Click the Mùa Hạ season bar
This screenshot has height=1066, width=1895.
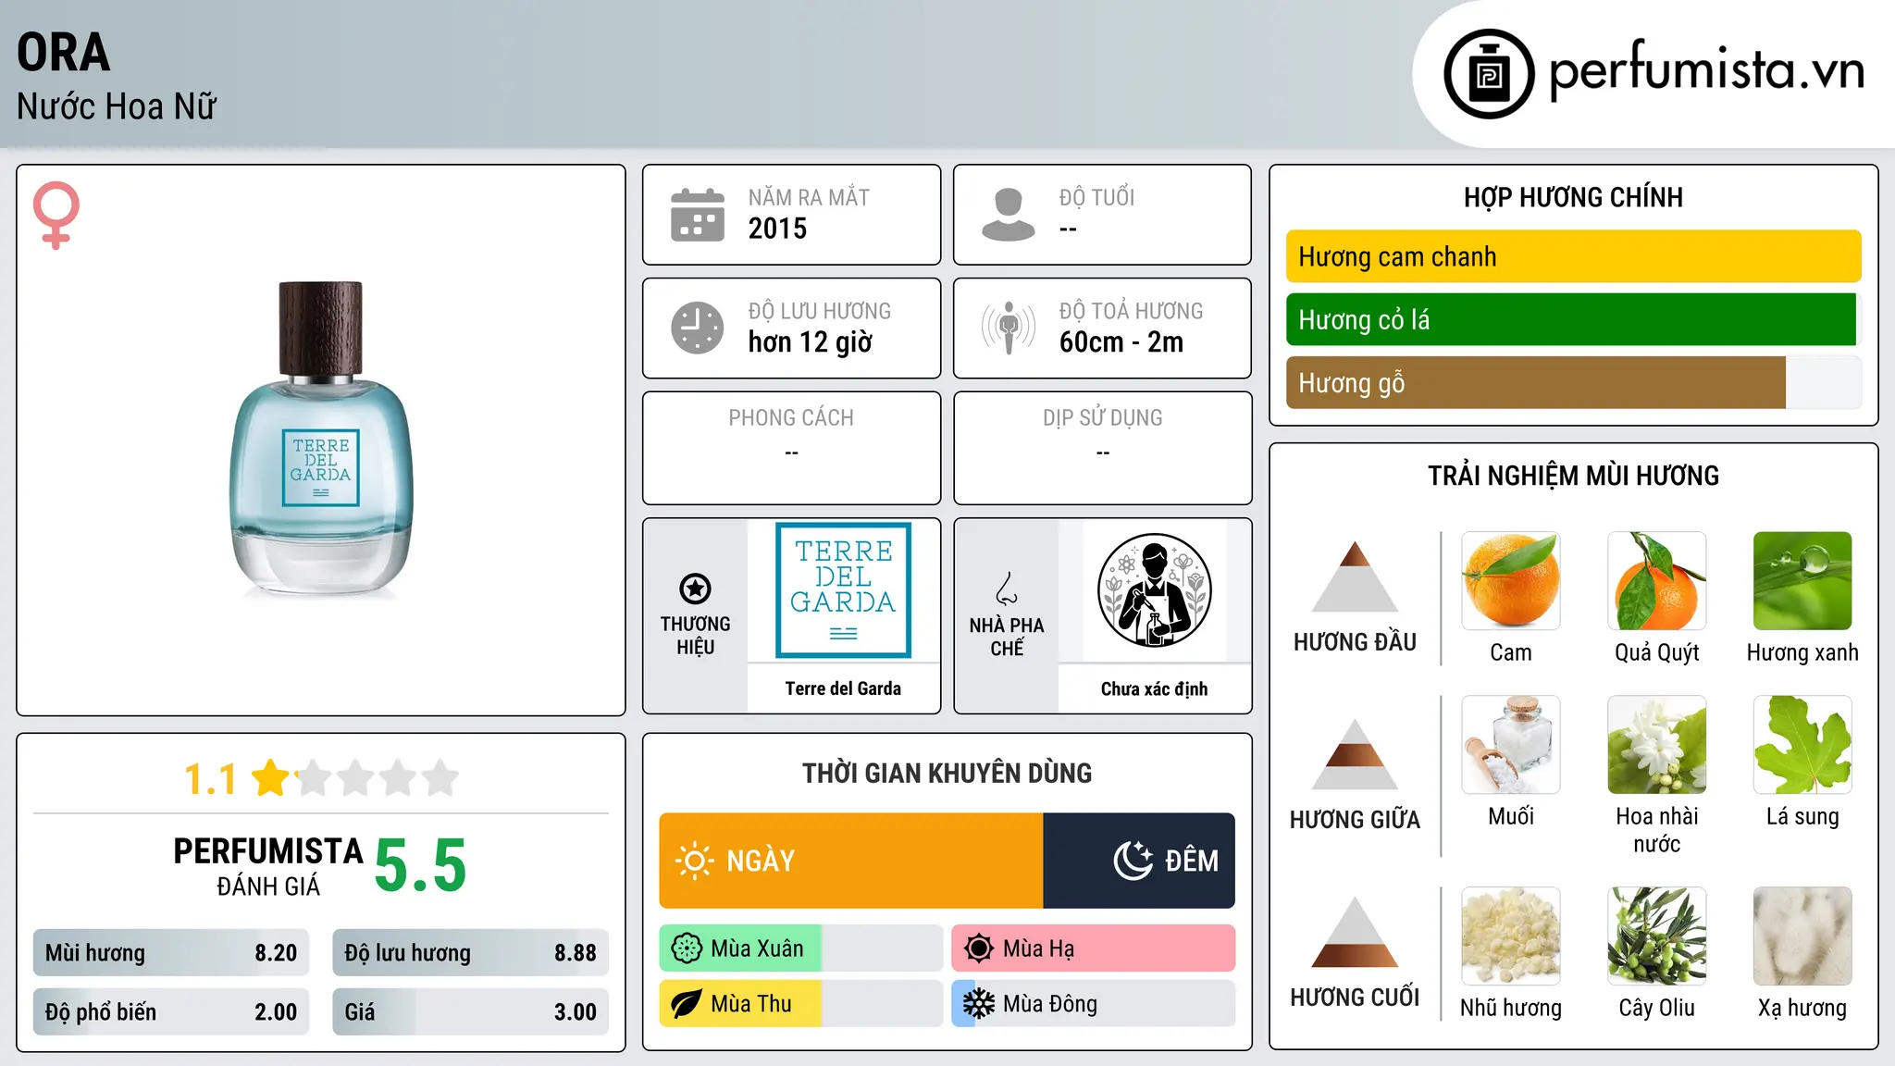(1093, 948)
